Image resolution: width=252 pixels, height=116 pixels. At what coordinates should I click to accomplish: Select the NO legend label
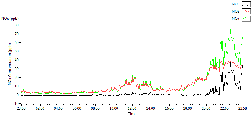pos(234,4)
